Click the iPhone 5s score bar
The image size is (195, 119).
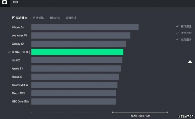[85, 27]
